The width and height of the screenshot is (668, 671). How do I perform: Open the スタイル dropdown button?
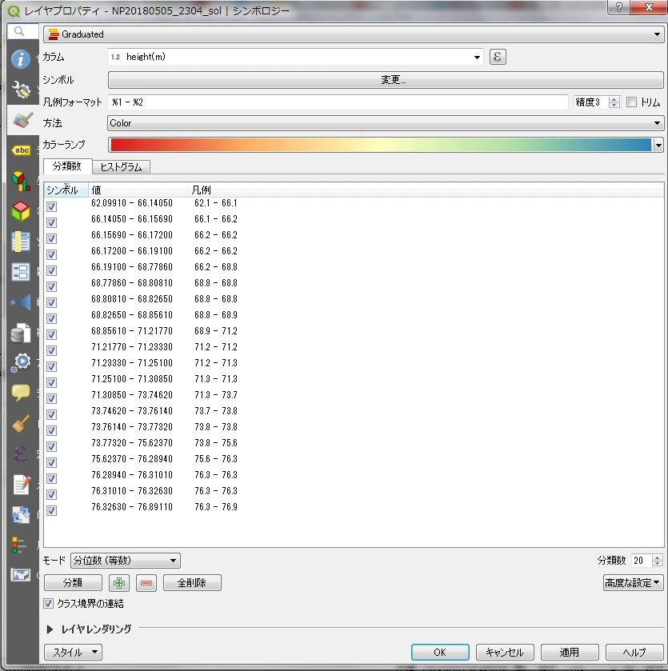73,652
